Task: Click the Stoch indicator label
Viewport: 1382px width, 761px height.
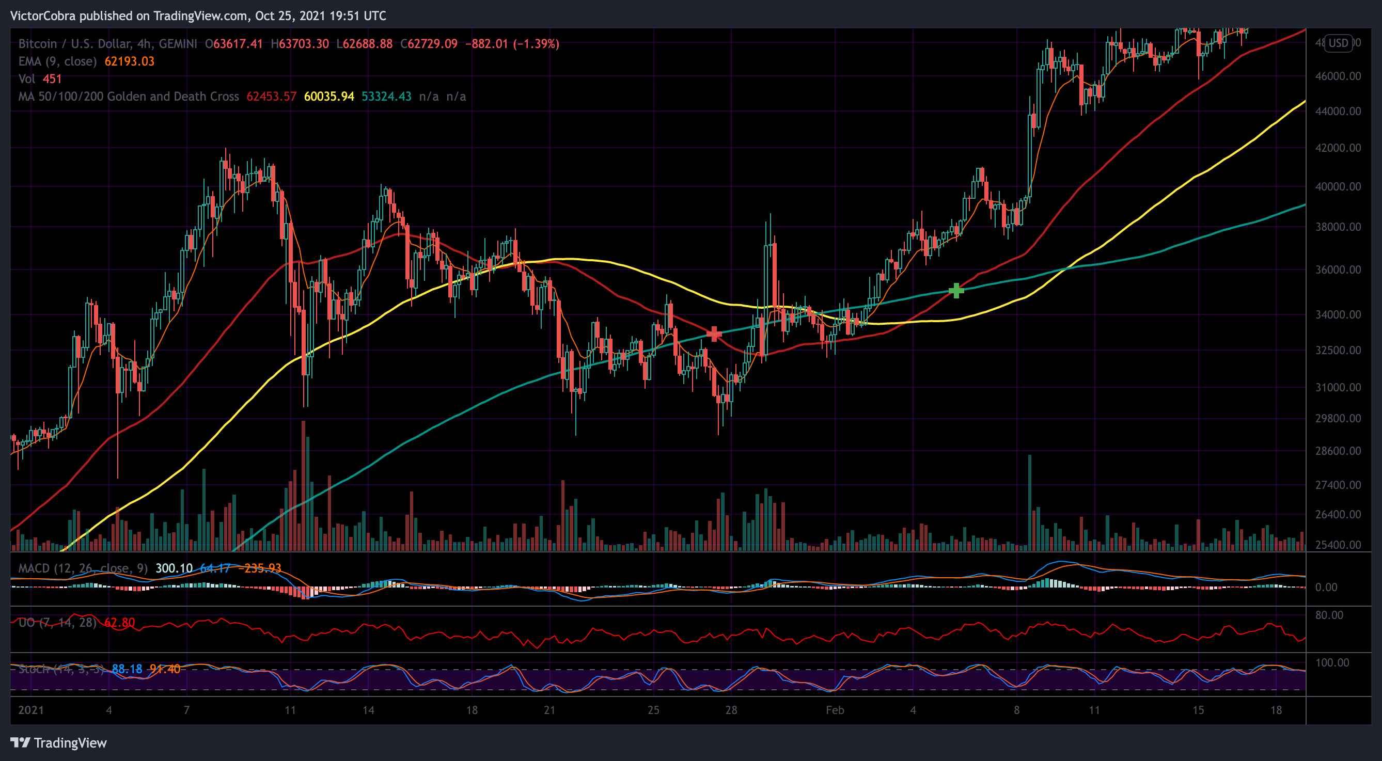Action: pyautogui.click(x=60, y=669)
